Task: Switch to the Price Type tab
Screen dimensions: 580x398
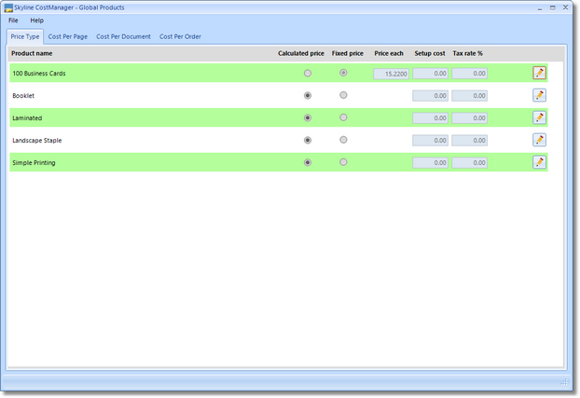Action: [x=25, y=36]
